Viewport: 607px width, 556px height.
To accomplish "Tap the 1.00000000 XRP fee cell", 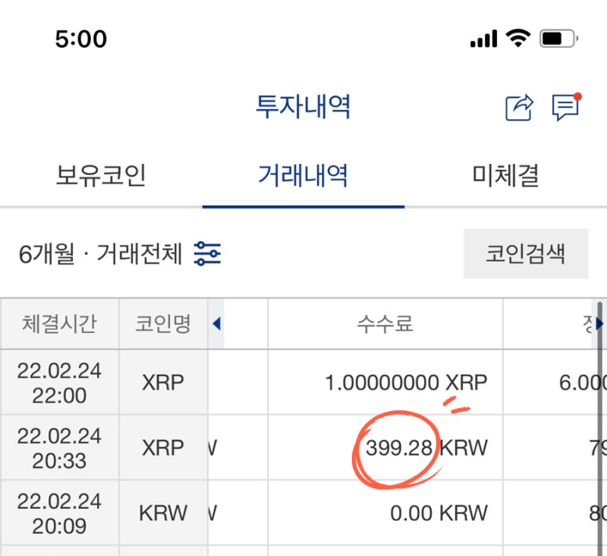I will click(x=385, y=382).
